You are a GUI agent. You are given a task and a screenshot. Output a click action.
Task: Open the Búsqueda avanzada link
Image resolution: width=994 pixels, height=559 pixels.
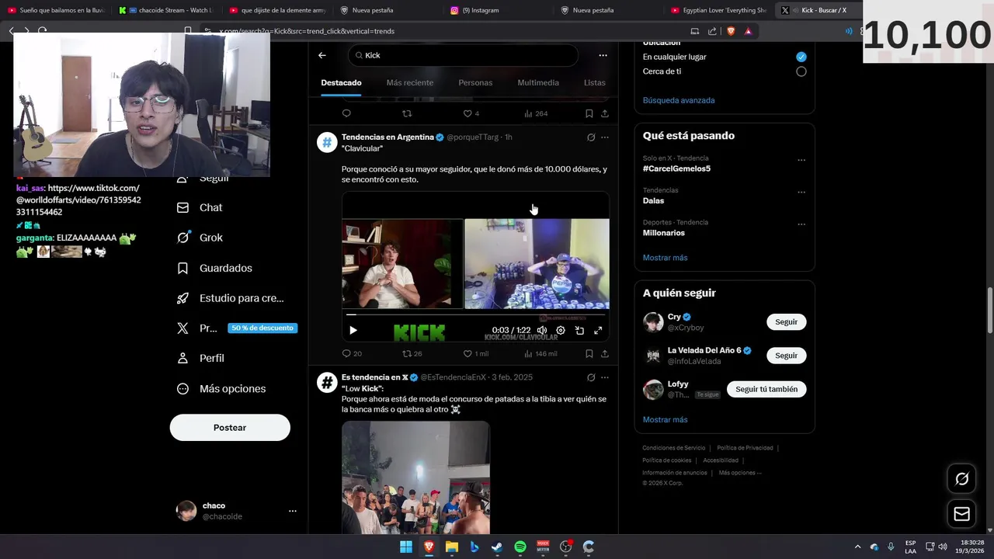[679, 100]
